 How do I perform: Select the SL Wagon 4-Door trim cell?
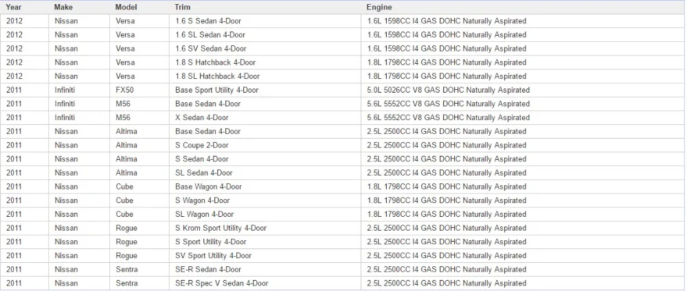click(265, 214)
